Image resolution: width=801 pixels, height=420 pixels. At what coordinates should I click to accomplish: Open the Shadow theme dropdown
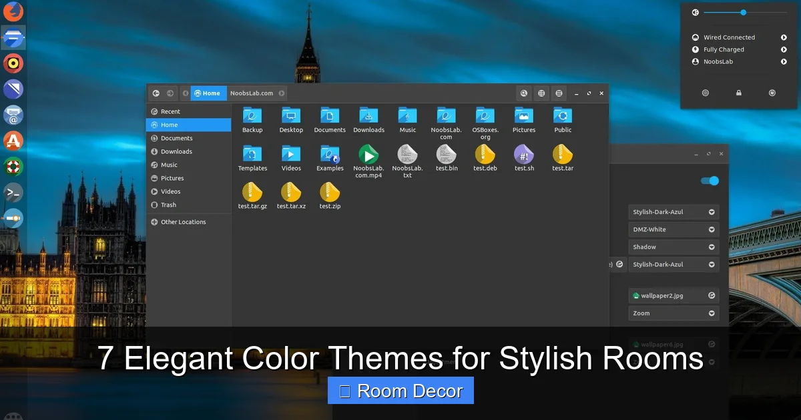(x=674, y=247)
